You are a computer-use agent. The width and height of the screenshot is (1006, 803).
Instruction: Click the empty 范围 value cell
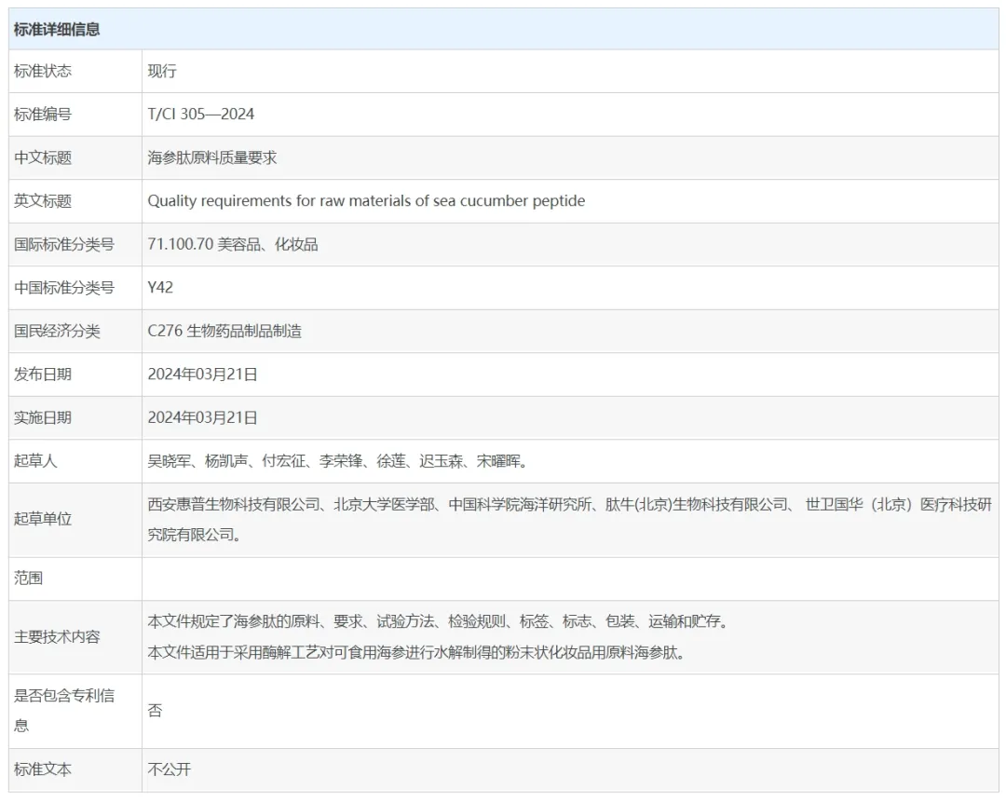568,578
